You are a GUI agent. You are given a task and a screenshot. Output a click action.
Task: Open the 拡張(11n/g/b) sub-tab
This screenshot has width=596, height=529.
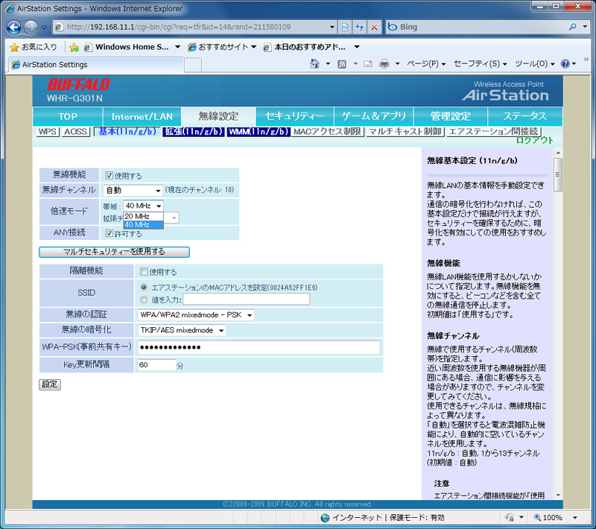[194, 131]
